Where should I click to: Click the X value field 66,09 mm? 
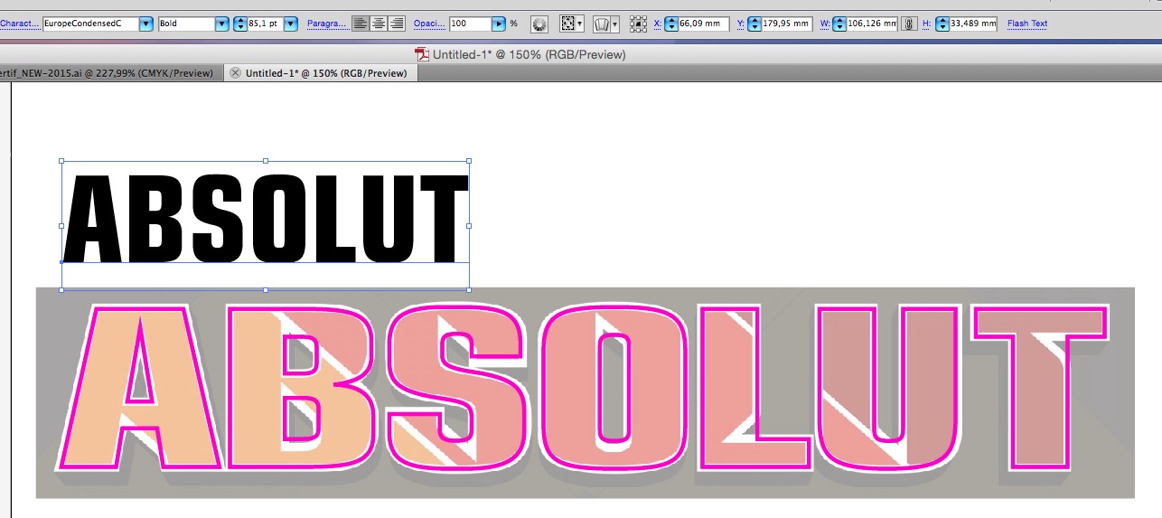click(x=703, y=24)
